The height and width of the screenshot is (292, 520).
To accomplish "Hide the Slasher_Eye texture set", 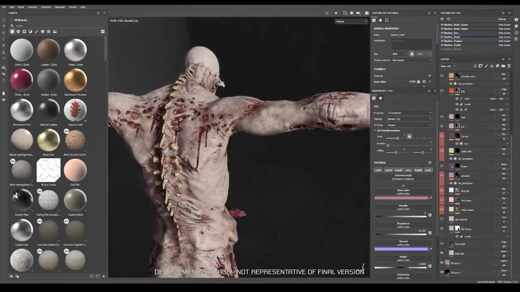I will click(x=442, y=33).
